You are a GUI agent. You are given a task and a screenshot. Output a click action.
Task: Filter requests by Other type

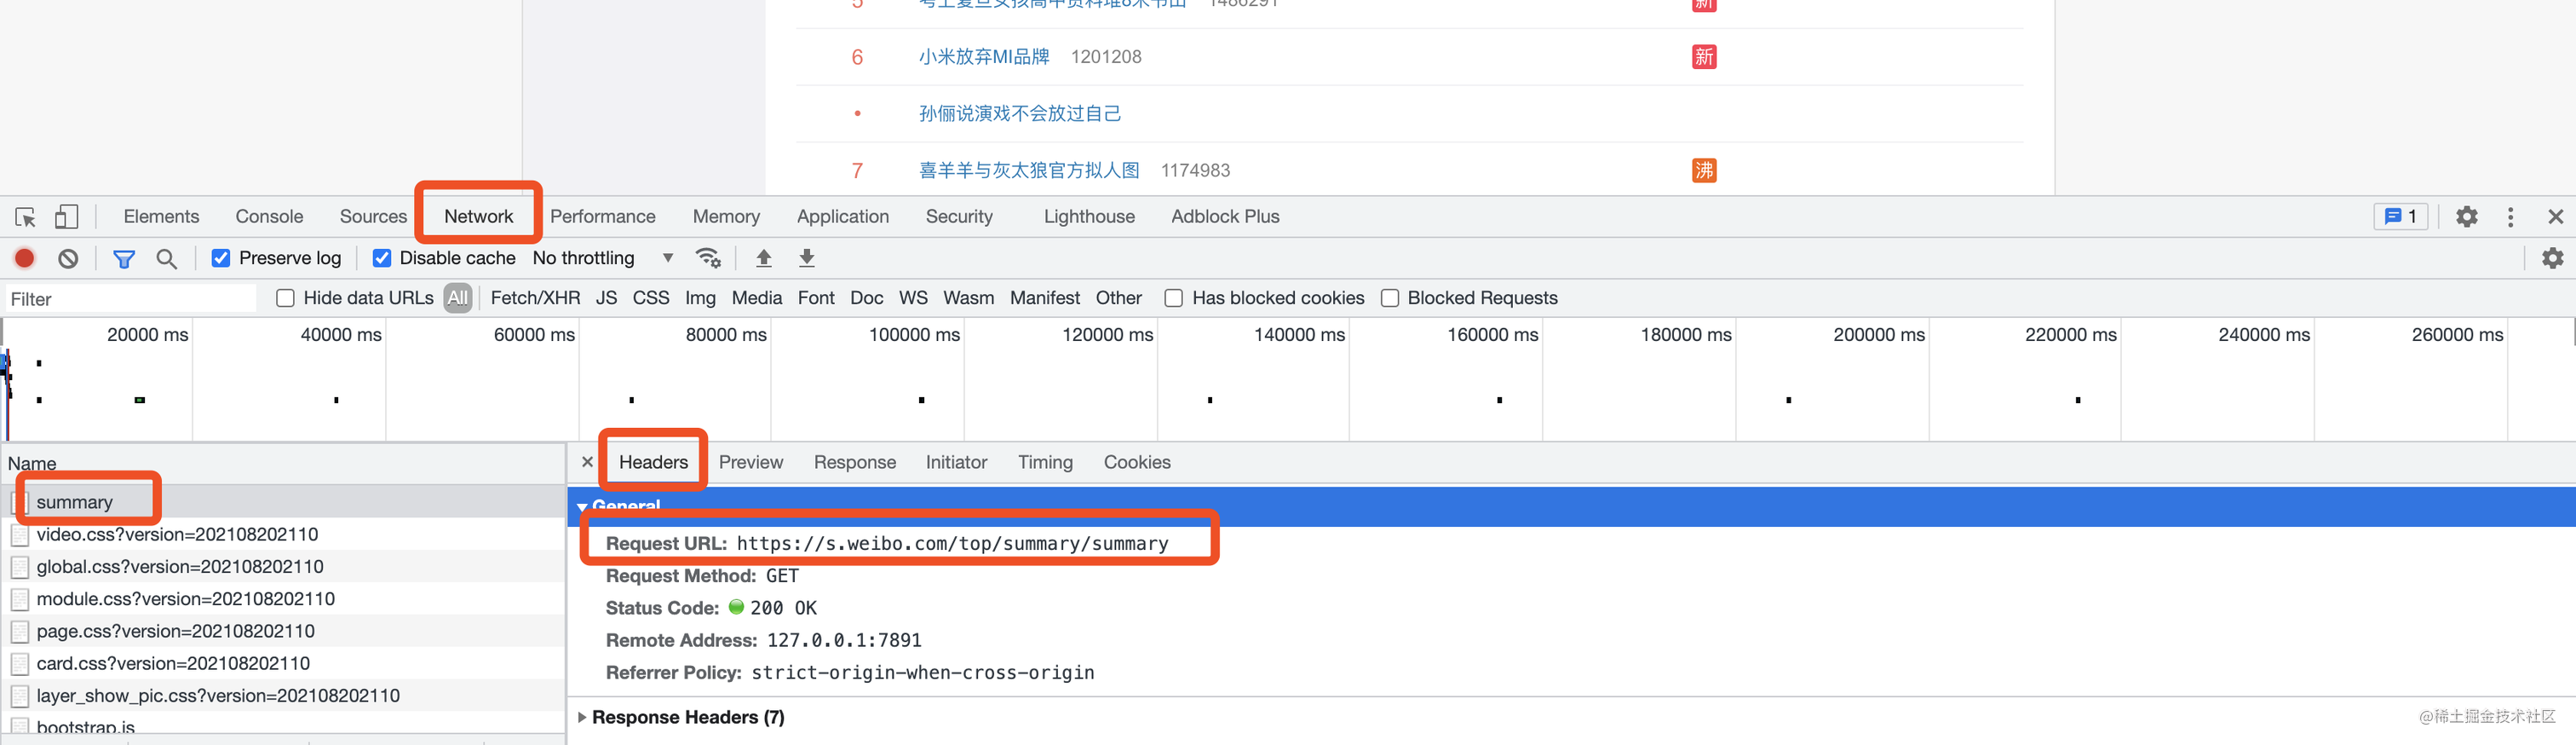point(1118,298)
